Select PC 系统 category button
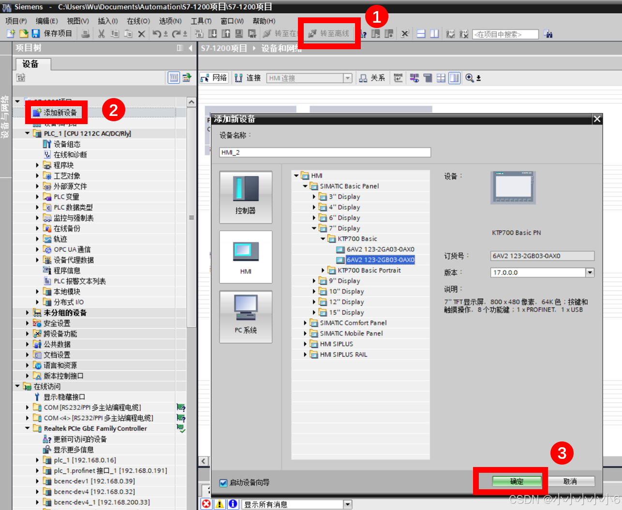Viewport: 622px width, 510px height. 246,317
